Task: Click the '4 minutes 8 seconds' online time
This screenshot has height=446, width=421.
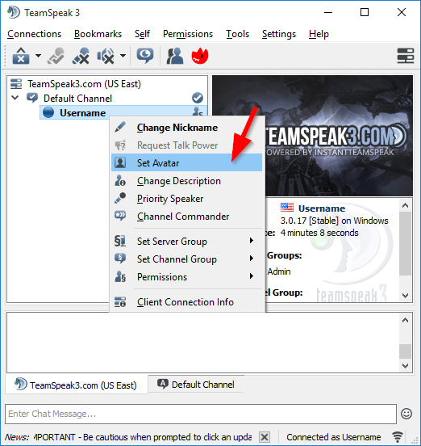Action: click(x=319, y=233)
